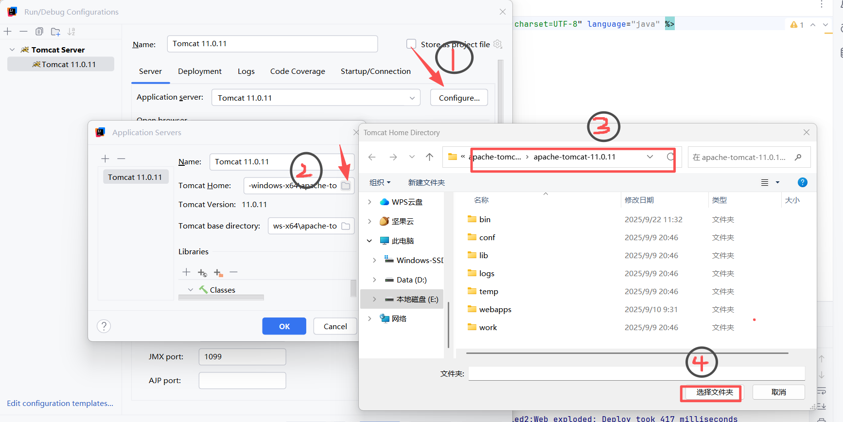Switch to the Server tab
Viewport: 843px width, 422px height.
[x=150, y=71]
